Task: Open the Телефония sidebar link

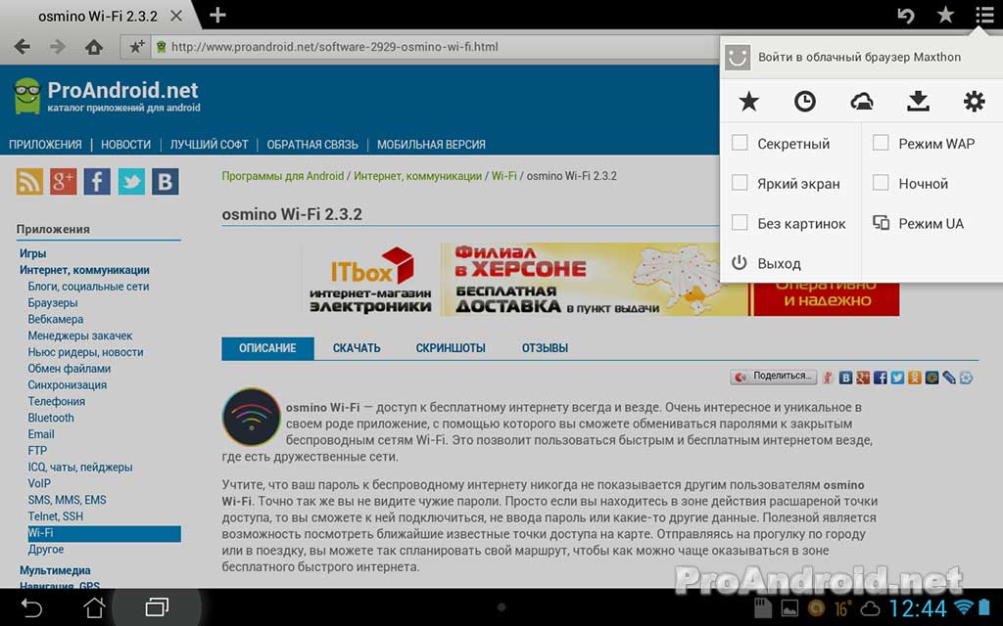Action: pyautogui.click(x=56, y=401)
